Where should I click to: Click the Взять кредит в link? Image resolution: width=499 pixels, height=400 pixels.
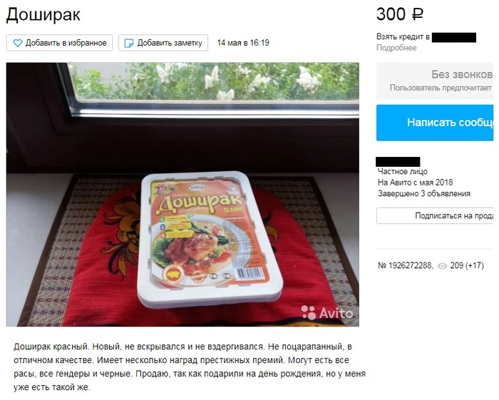403,37
